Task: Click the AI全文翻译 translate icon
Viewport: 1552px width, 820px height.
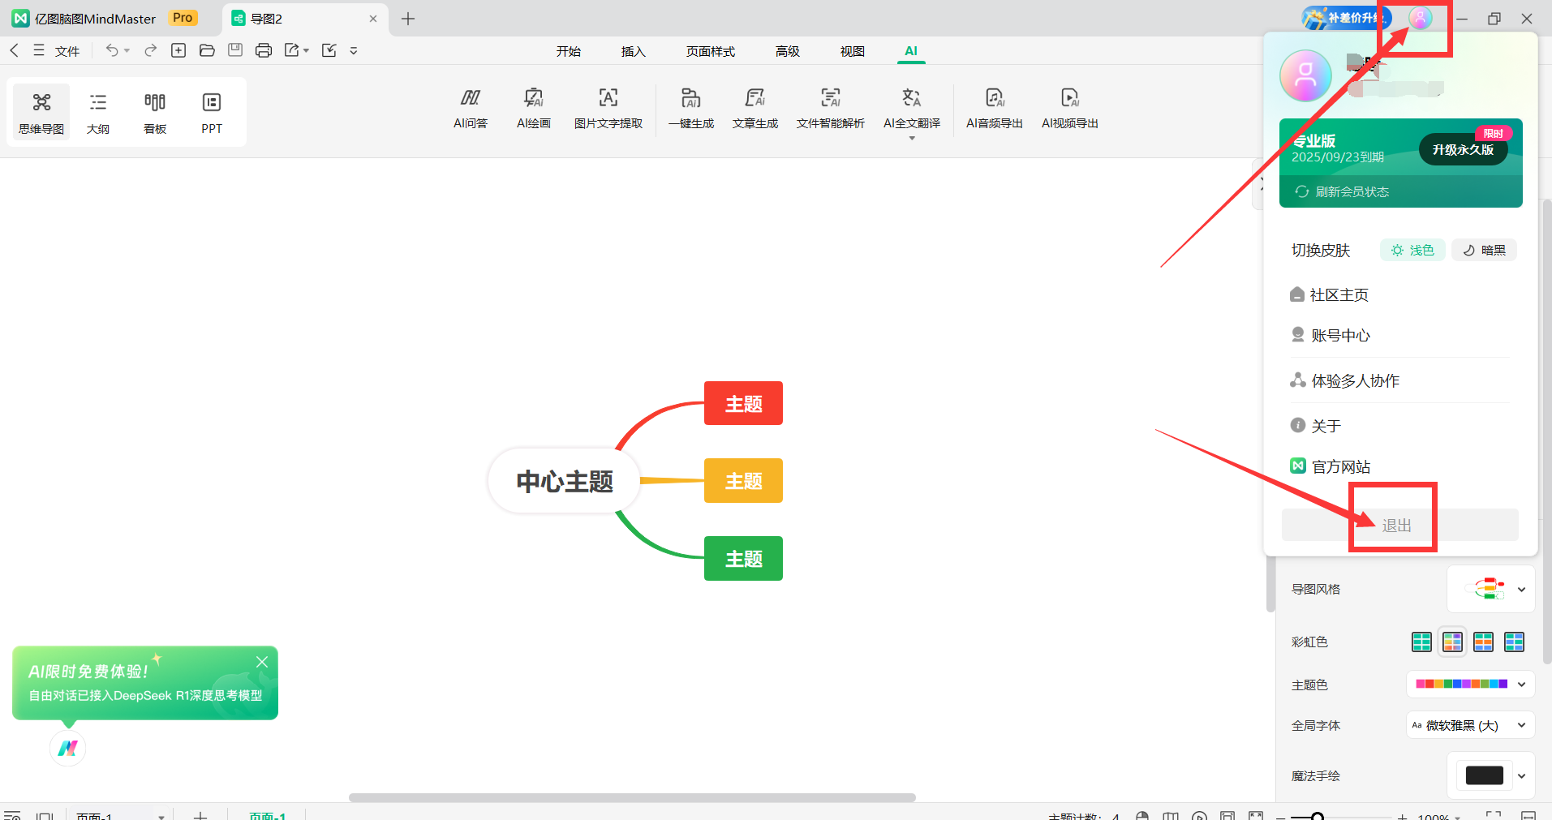Action: tap(912, 99)
